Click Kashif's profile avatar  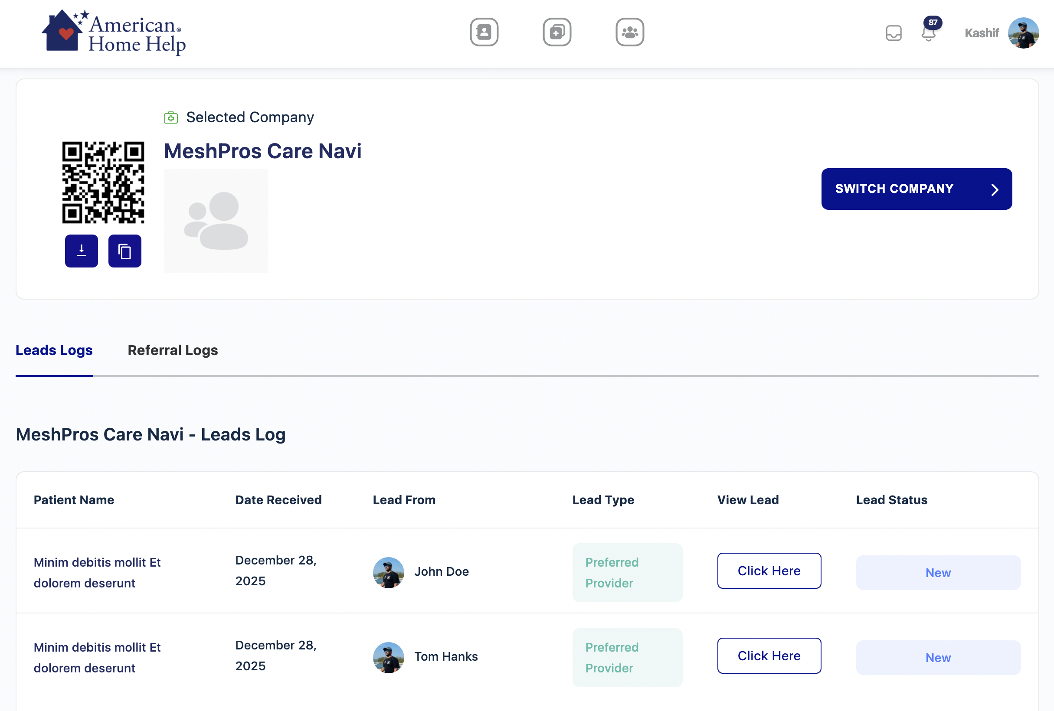(x=1023, y=33)
